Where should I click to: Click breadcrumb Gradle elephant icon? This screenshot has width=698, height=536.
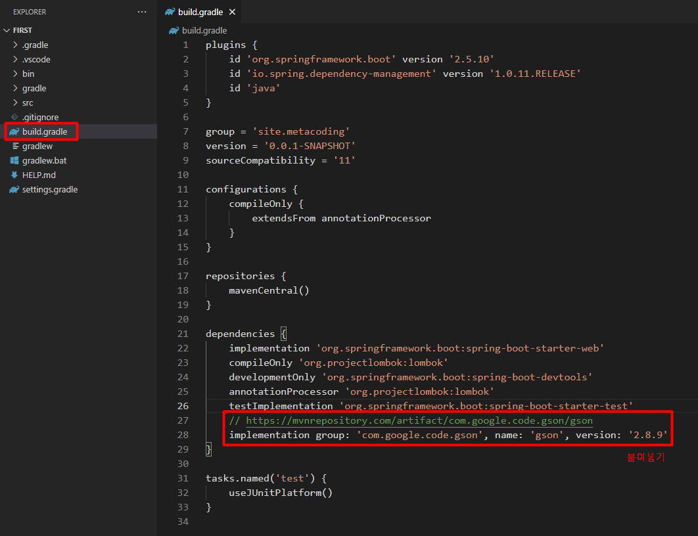click(x=174, y=30)
